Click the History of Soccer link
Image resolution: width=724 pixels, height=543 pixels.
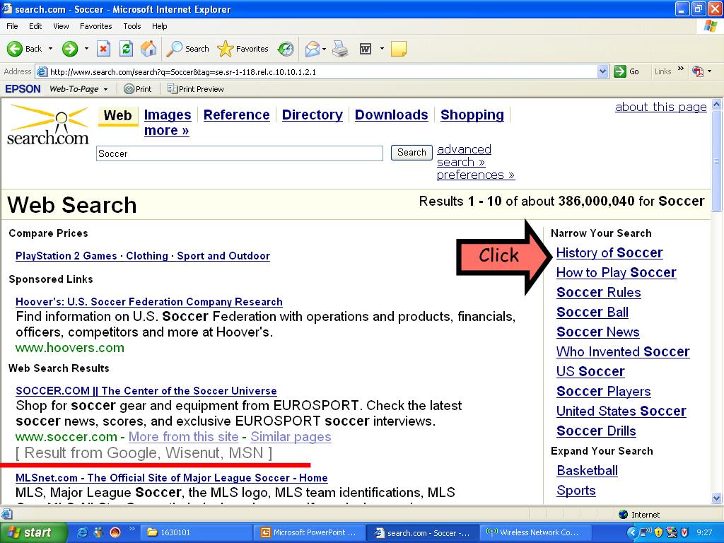coord(609,252)
